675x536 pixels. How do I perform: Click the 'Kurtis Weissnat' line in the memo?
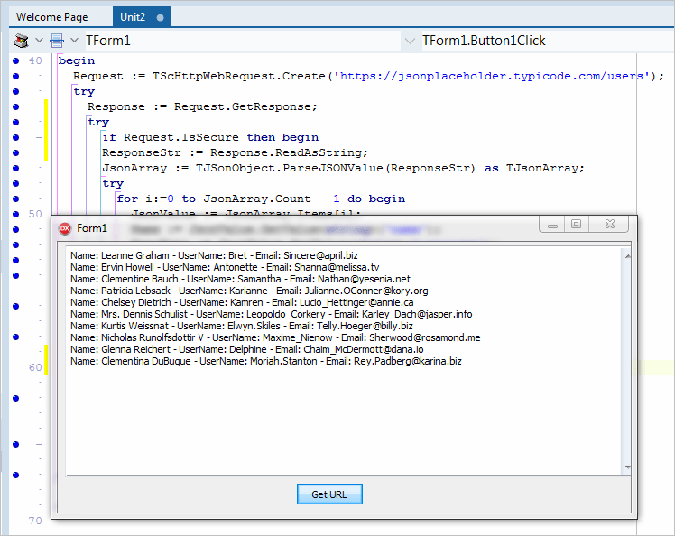[242, 326]
